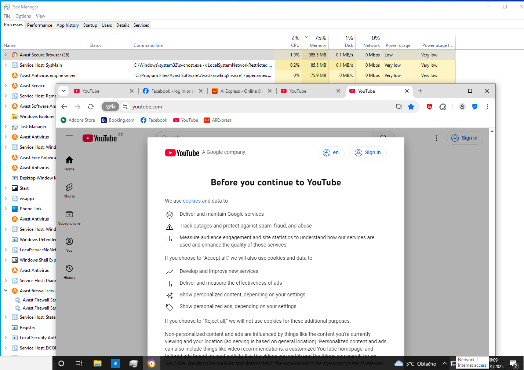The width and height of the screenshot is (524, 370).
Task: Open Facebook bookmark in bookmarks bar
Action: click(154, 120)
